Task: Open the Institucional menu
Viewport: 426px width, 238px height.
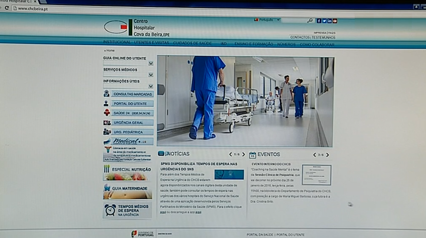Action: (117, 42)
